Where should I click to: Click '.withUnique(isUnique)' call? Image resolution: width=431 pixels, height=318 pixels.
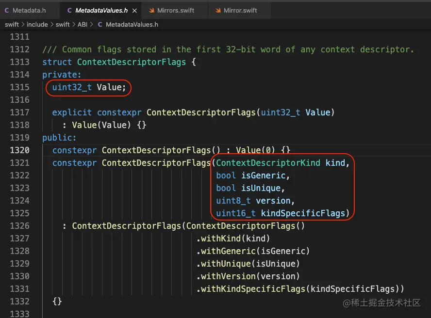coord(248,264)
